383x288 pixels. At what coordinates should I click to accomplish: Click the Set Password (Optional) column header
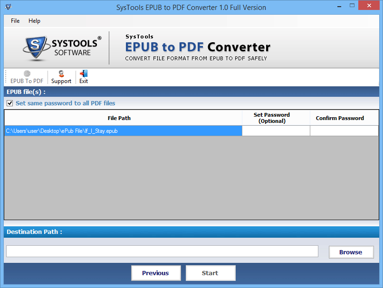[x=276, y=118]
